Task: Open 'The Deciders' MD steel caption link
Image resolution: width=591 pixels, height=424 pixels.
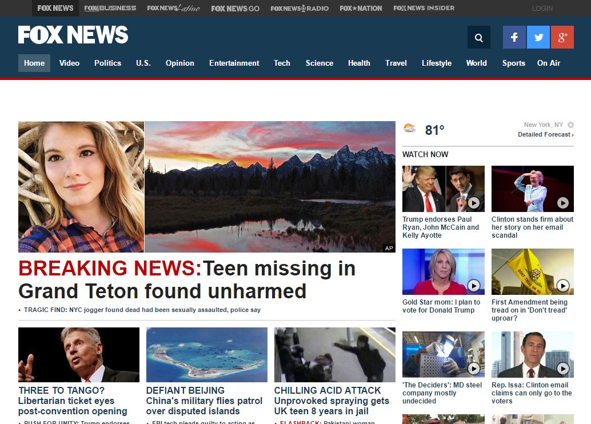Action: click(x=442, y=393)
